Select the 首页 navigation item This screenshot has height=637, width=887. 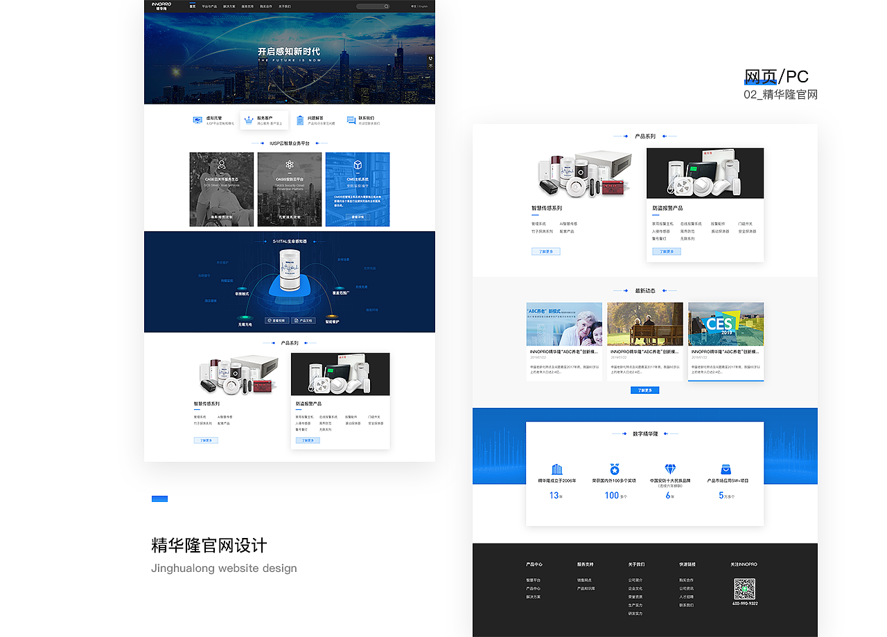[193, 6]
